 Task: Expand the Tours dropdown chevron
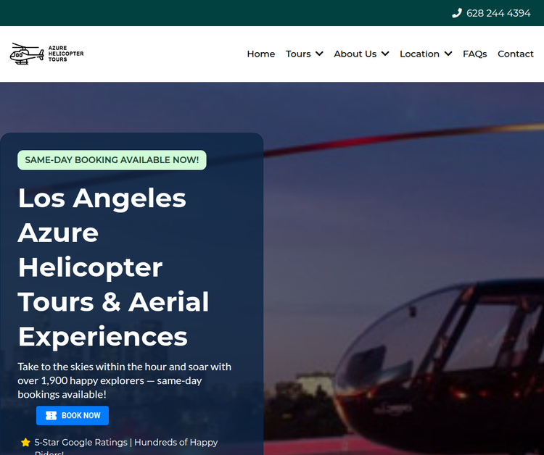click(320, 54)
